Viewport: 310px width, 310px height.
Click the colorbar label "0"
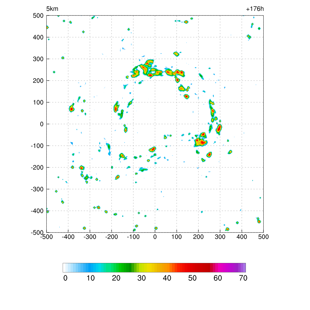[x=65, y=278]
